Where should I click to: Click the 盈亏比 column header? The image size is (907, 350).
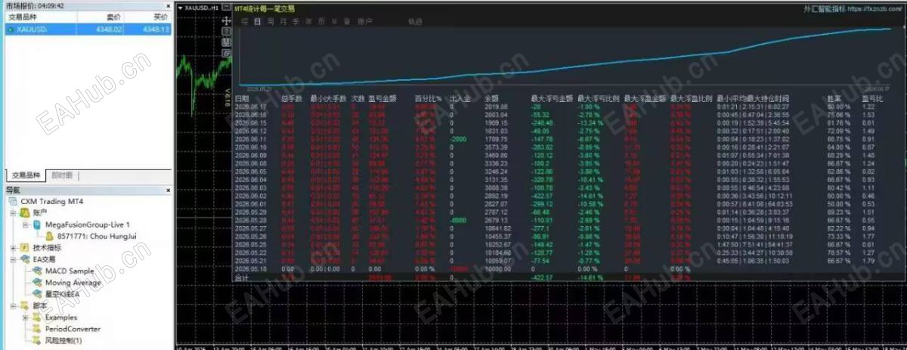click(x=873, y=98)
